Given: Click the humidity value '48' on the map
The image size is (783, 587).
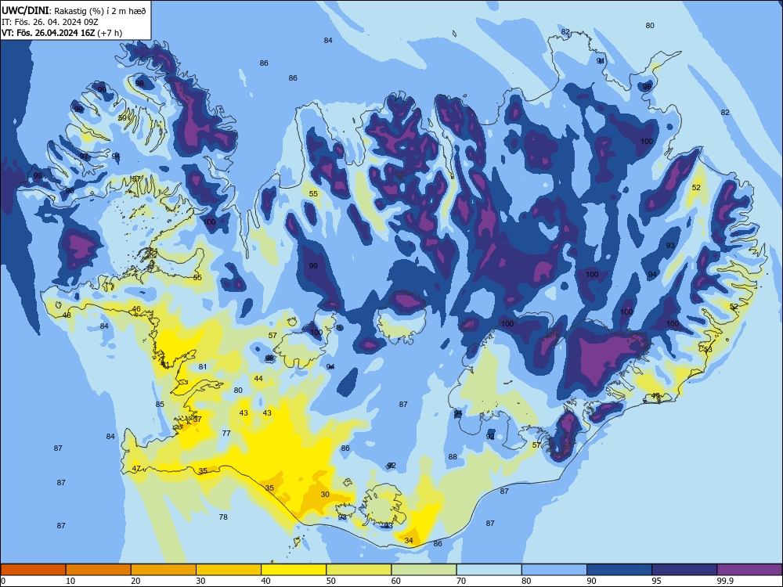Looking at the screenshot, I should (67, 315).
